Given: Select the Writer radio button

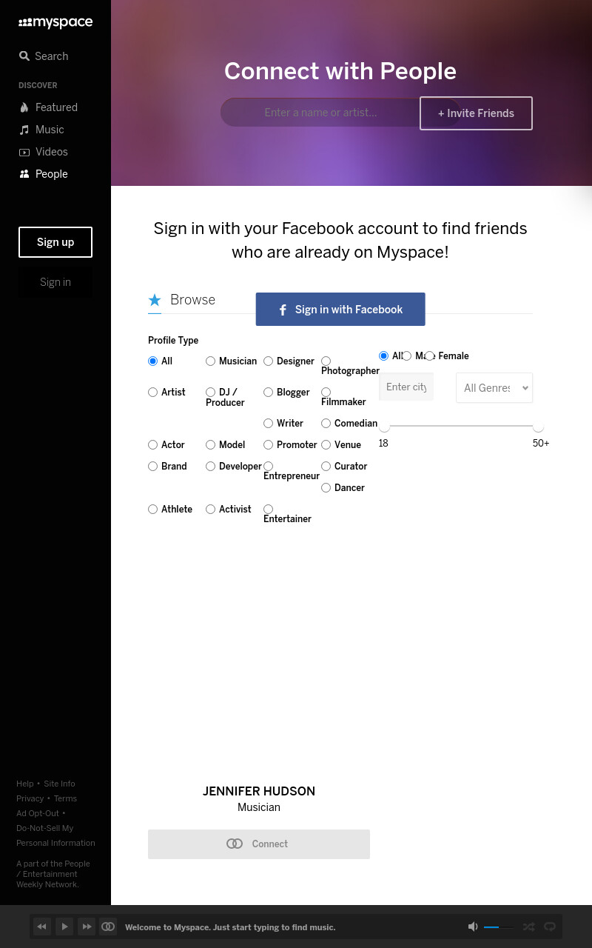Looking at the screenshot, I should tap(269, 424).
